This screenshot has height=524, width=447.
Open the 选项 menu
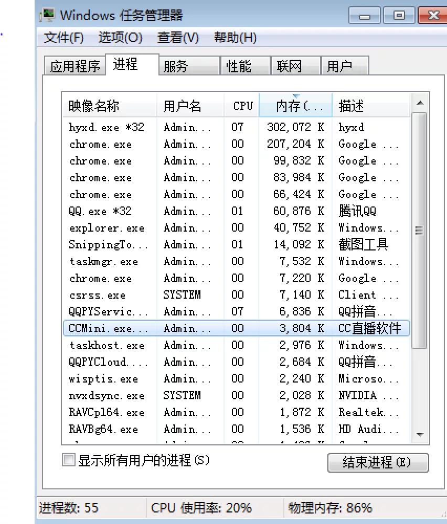click(120, 38)
